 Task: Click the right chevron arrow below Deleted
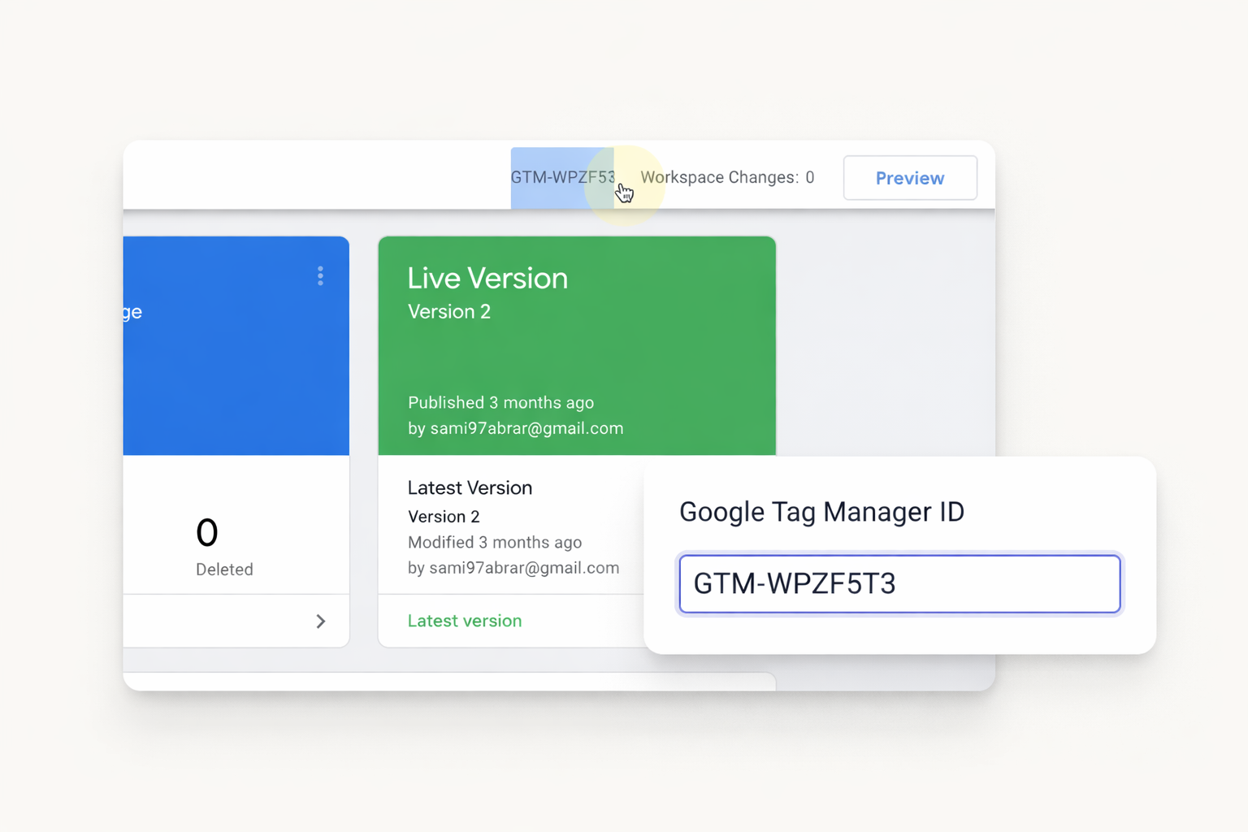click(320, 622)
